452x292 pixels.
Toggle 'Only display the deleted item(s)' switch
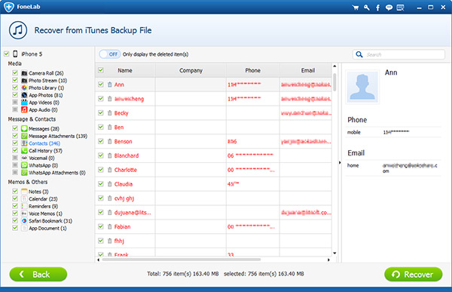[109, 54]
